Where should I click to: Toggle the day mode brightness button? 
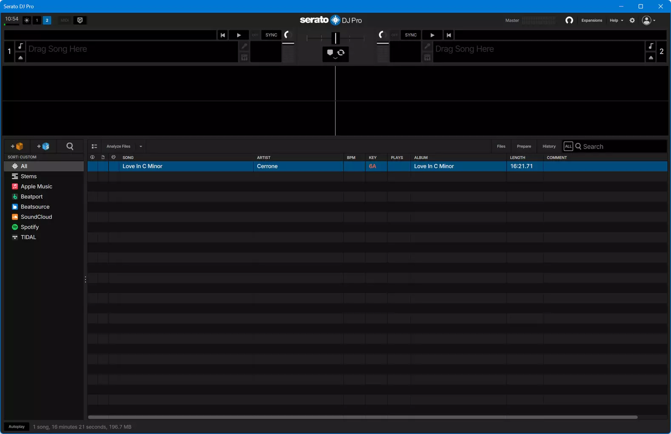27,20
